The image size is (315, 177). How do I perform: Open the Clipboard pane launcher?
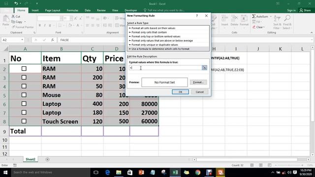34,32
